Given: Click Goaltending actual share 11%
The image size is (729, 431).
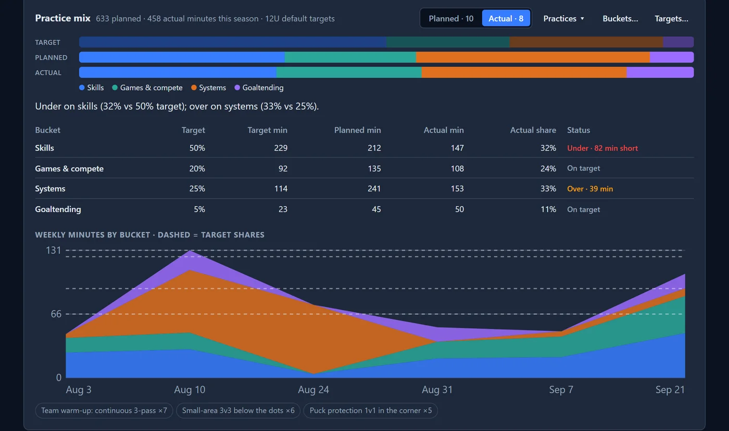Looking at the screenshot, I should pyautogui.click(x=548, y=209).
